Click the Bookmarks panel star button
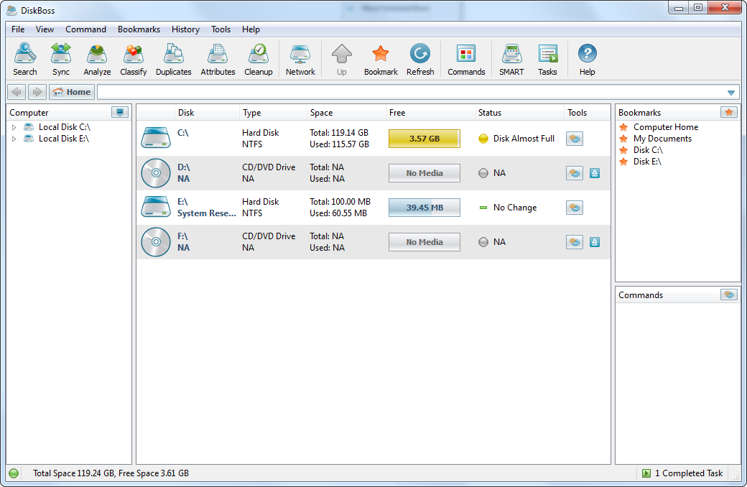The height and width of the screenshot is (487, 747). click(729, 112)
